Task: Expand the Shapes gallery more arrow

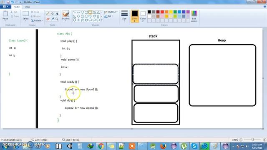Action: pyautogui.click(x=102, y=20)
